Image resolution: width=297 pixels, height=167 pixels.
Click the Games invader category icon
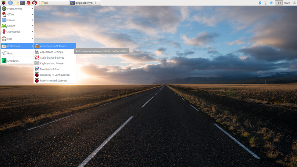coord(4,26)
